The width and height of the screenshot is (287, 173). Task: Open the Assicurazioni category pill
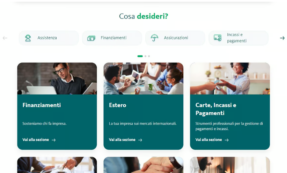point(175,38)
